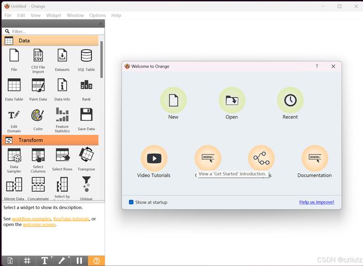The width and height of the screenshot is (363, 266).
Task: Open the Paint Data widget
Action: coord(38,85)
